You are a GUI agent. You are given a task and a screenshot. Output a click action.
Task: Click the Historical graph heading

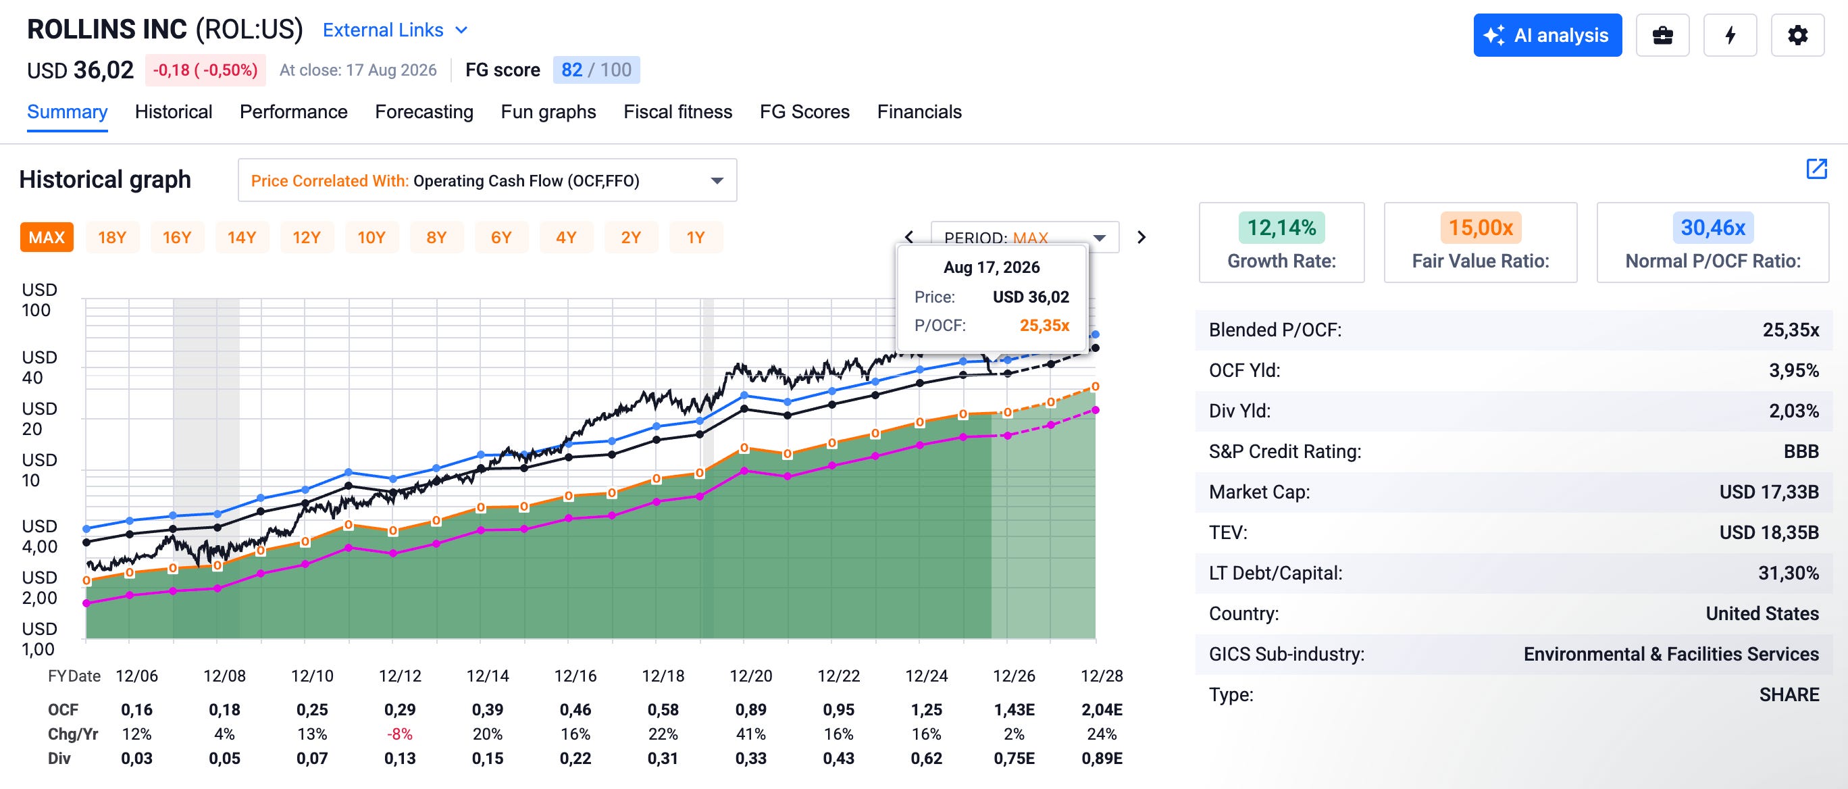[105, 179]
